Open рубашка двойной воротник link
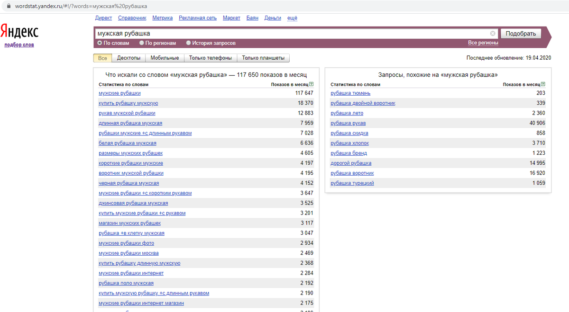Viewport: 569px width, 312px height. tap(363, 103)
